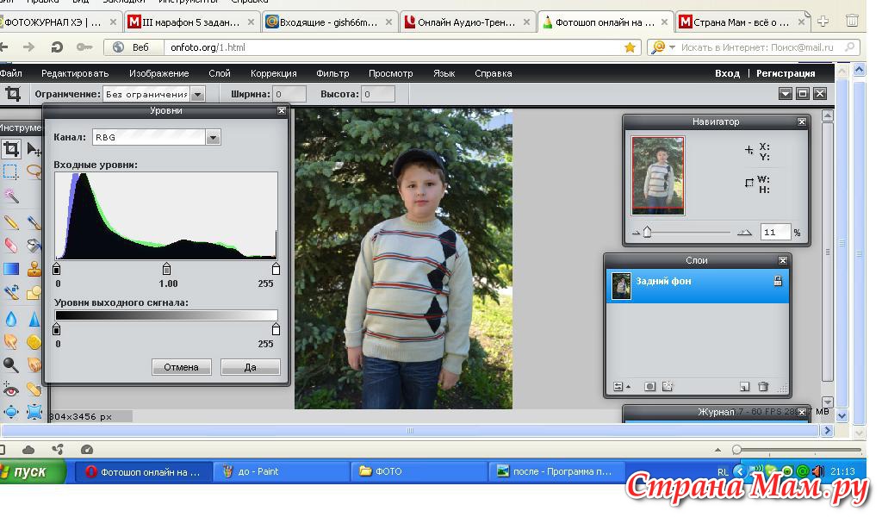Viewport: 882px width, 517px height.
Task: Select the Burn hand tool
Action: tap(34, 364)
